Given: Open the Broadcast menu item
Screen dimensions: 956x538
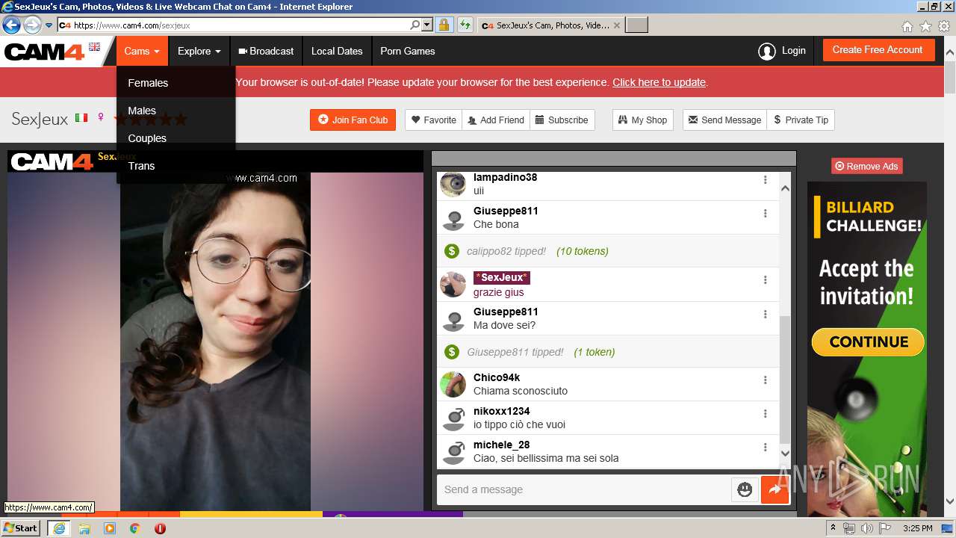Looking at the screenshot, I should coord(266,52).
